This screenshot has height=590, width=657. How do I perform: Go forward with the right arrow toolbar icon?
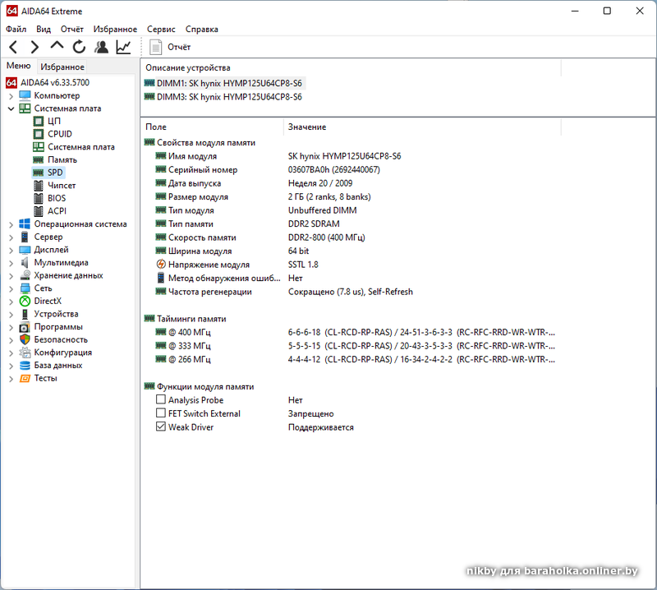pos(34,47)
